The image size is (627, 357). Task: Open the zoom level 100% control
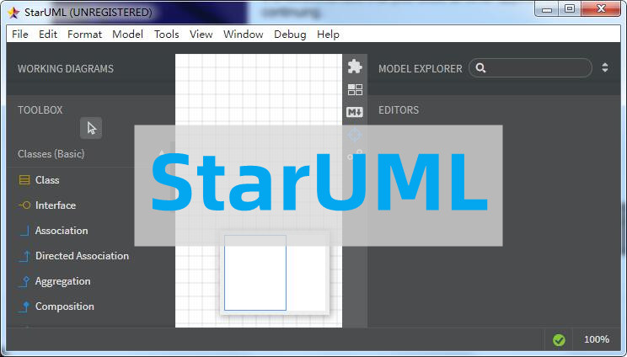pyautogui.click(x=596, y=339)
